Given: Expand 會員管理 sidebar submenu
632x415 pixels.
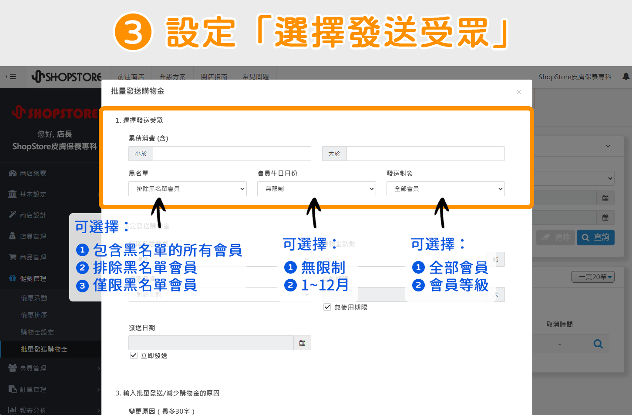Looking at the screenshot, I should click(98, 368).
